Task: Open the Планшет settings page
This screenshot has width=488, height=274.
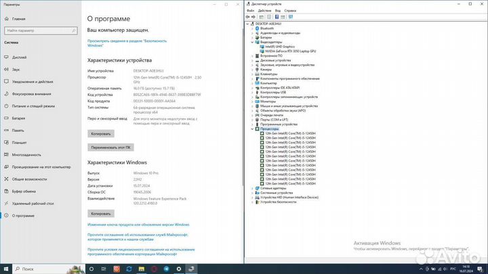Action: click(19, 143)
